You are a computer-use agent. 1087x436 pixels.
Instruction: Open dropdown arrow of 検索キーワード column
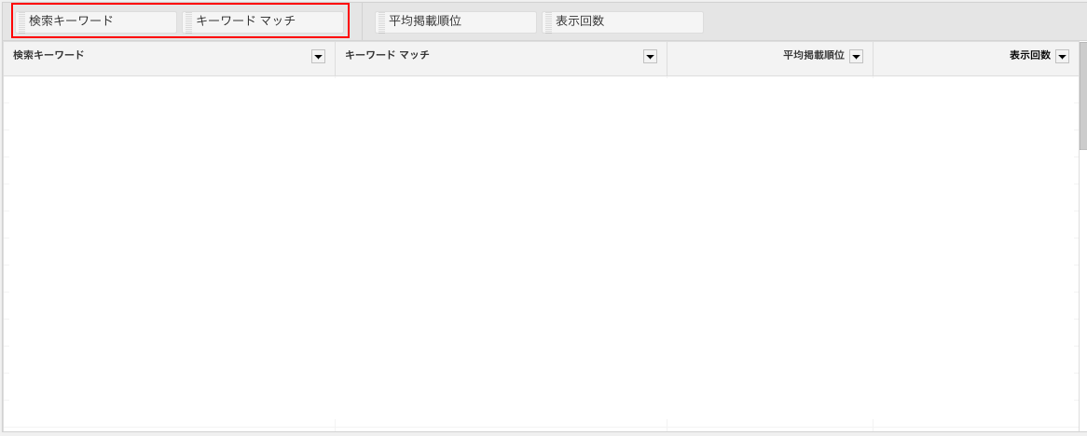pos(318,57)
